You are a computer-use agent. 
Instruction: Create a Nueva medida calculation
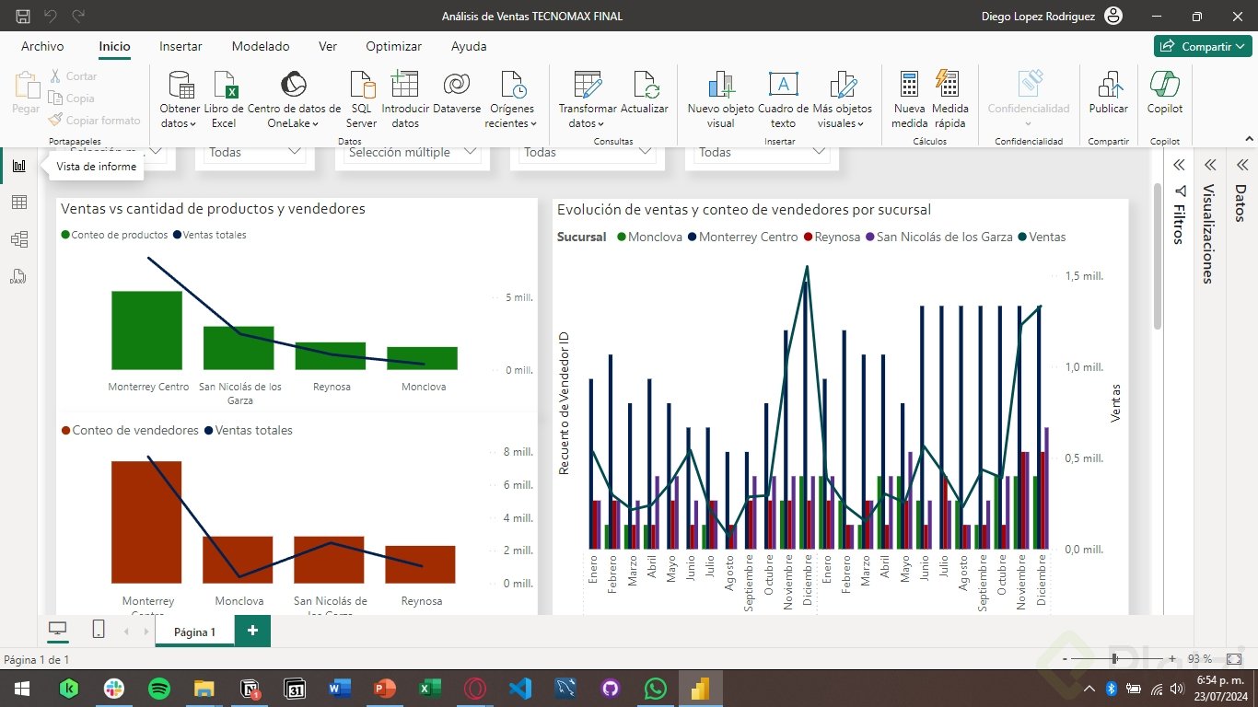(909, 86)
